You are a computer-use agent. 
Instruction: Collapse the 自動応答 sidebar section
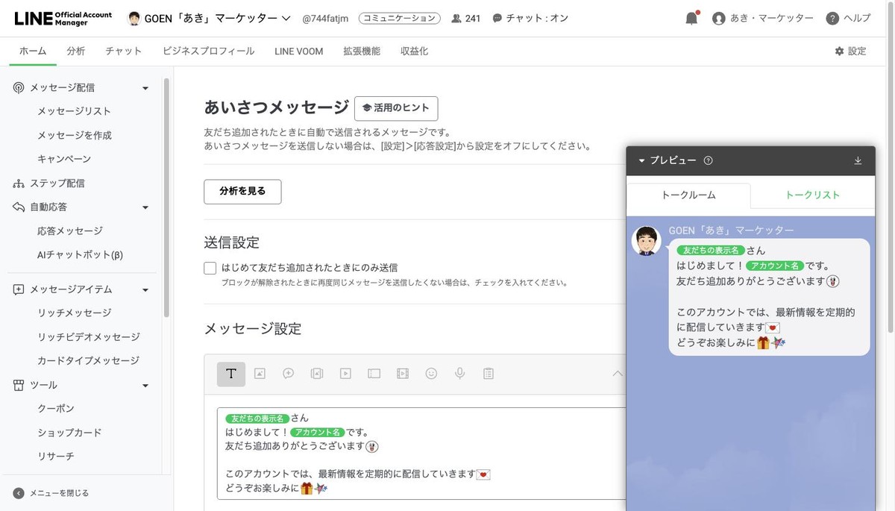pyautogui.click(x=145, y=207)
